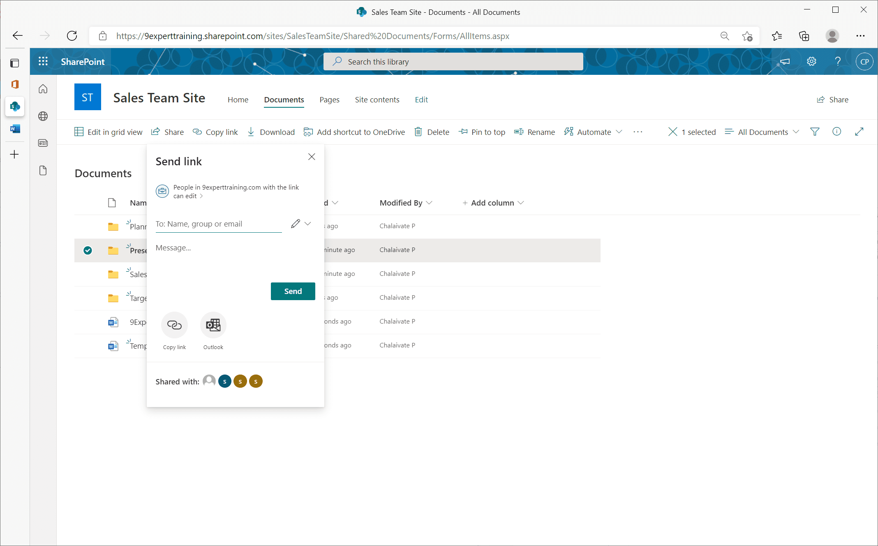Open link permission settings chevron

(x=201, y=196)
